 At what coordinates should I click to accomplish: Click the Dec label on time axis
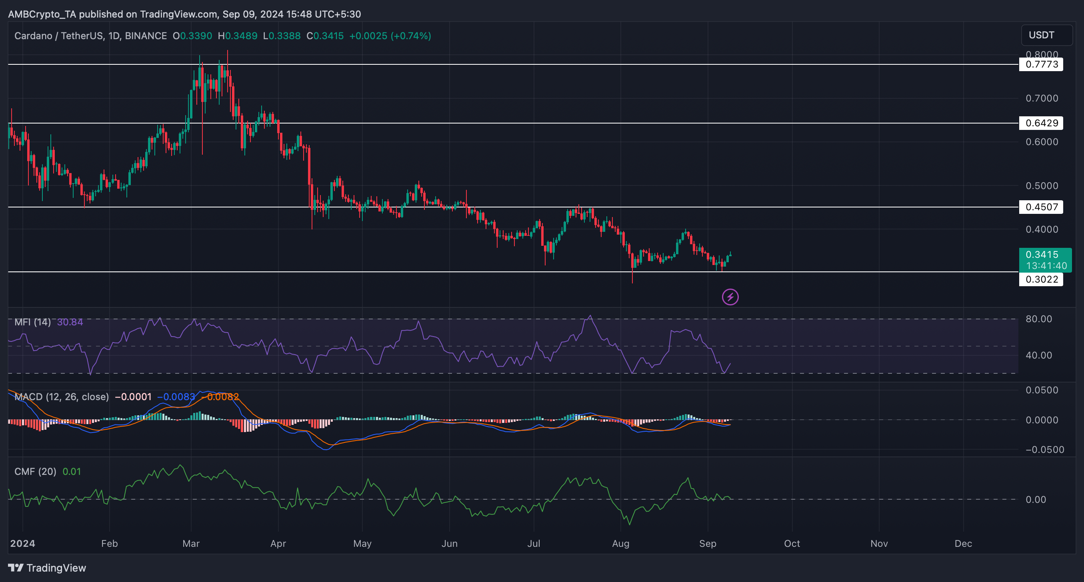coord(963,543)
